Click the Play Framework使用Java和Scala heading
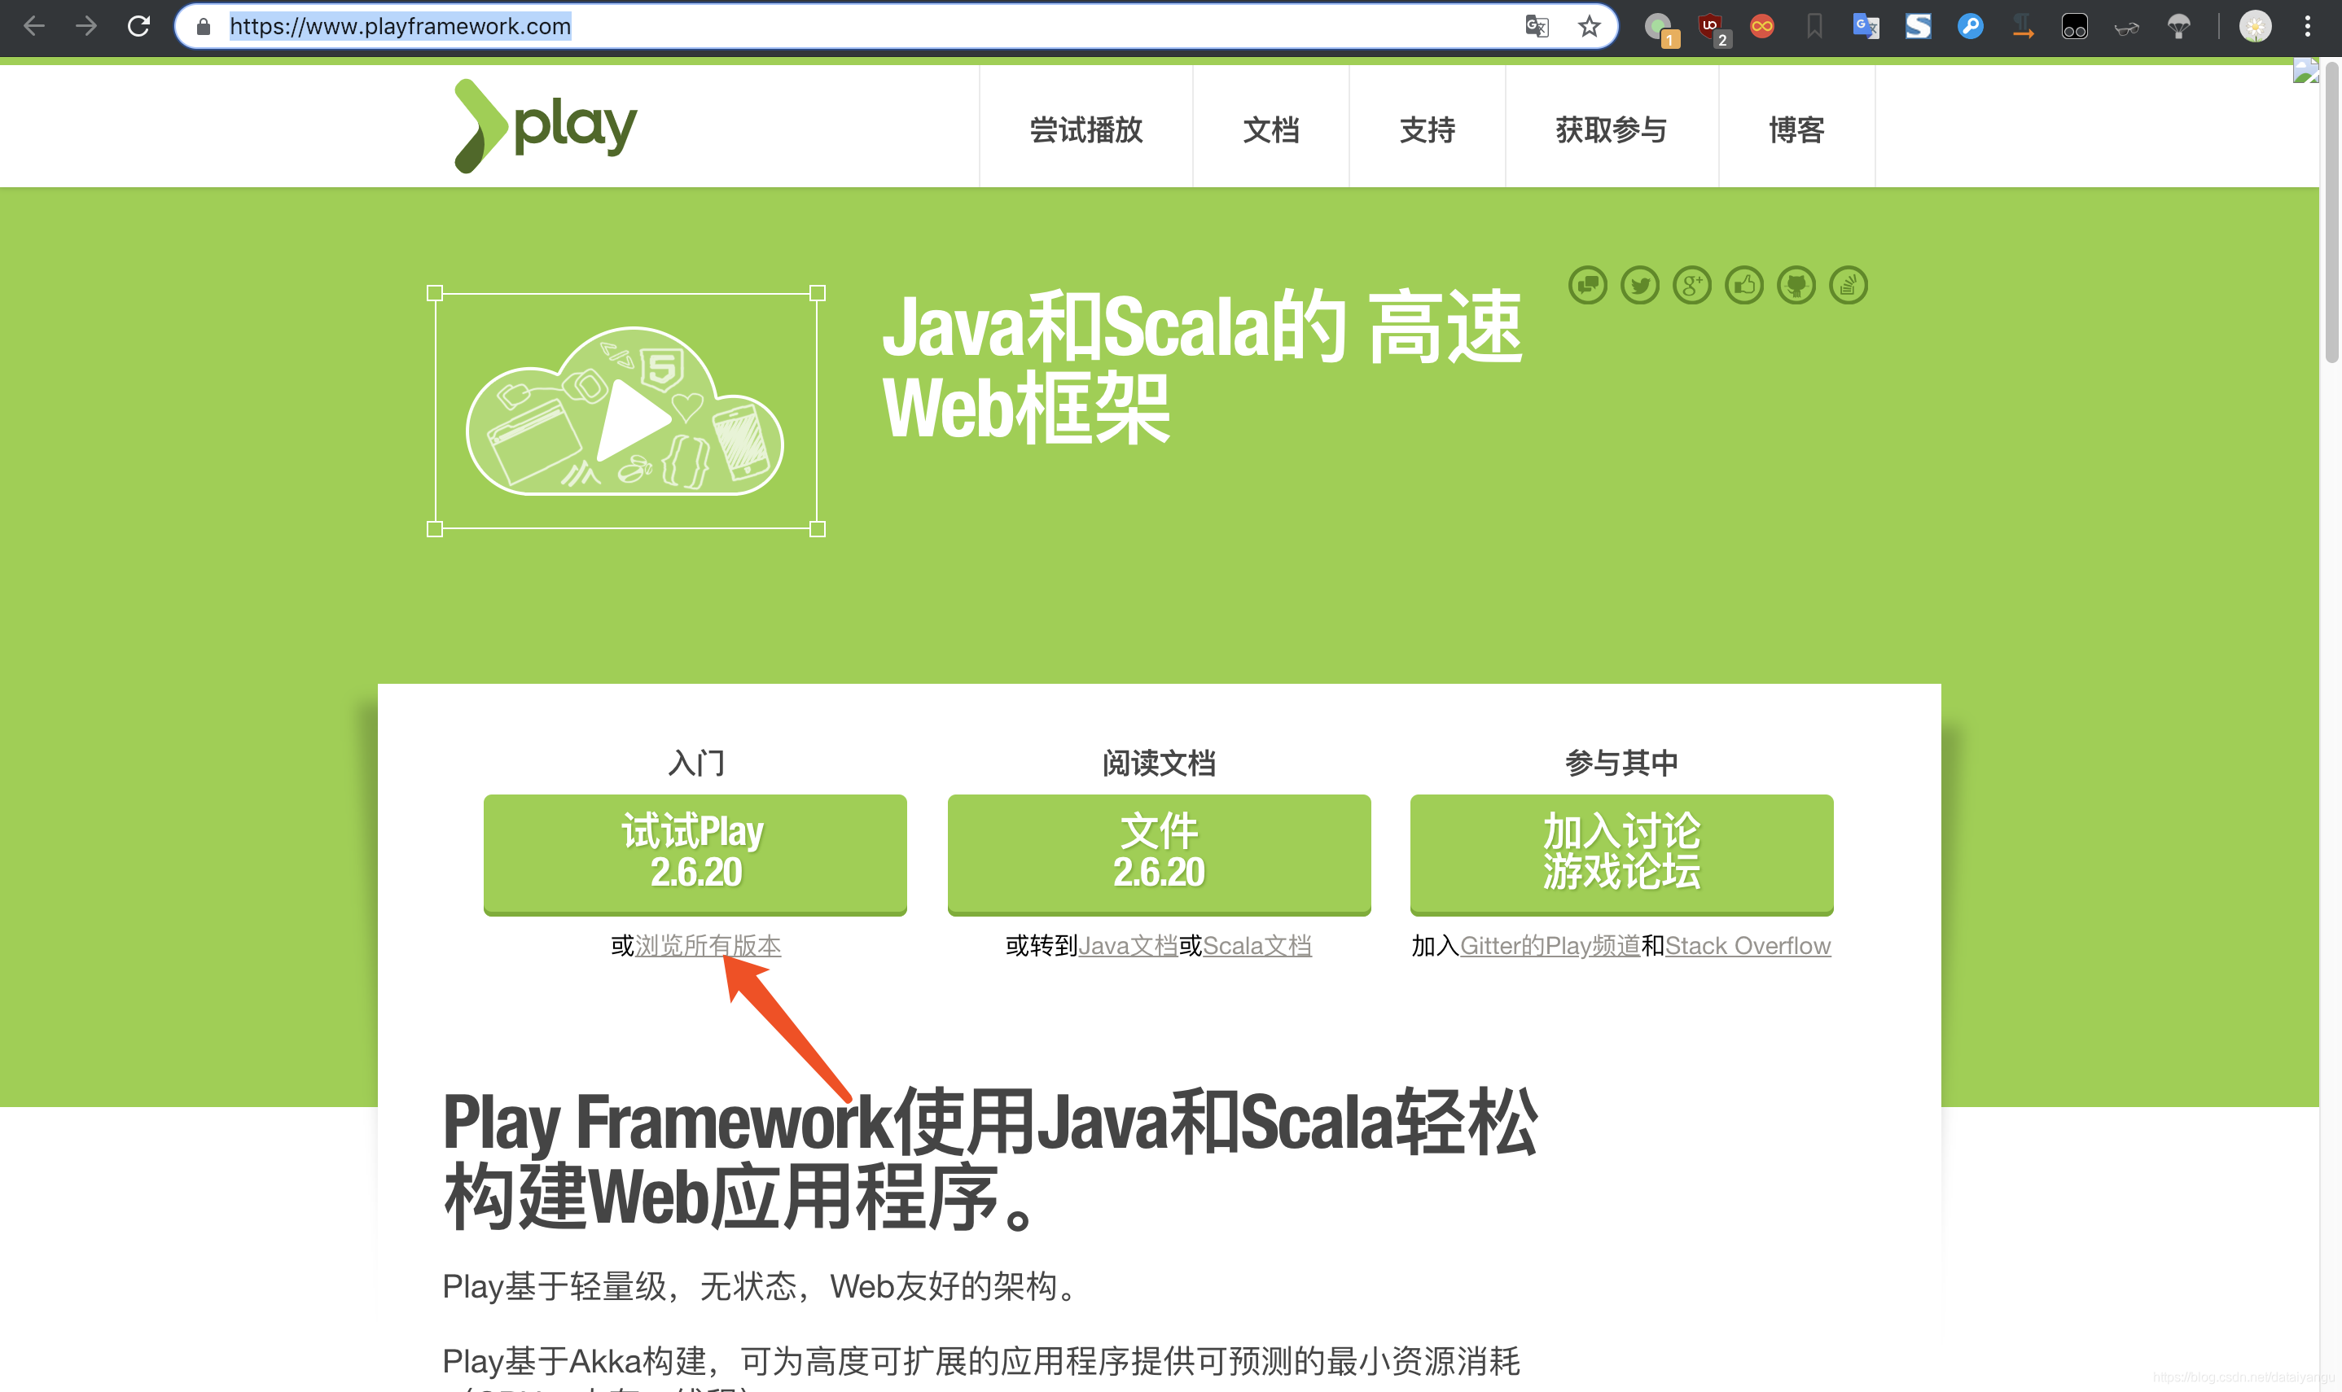Viewport: 2342px width, 1392px height. [990, 1159]
